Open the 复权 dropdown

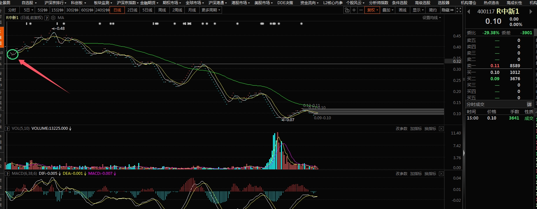pos(373,10)
